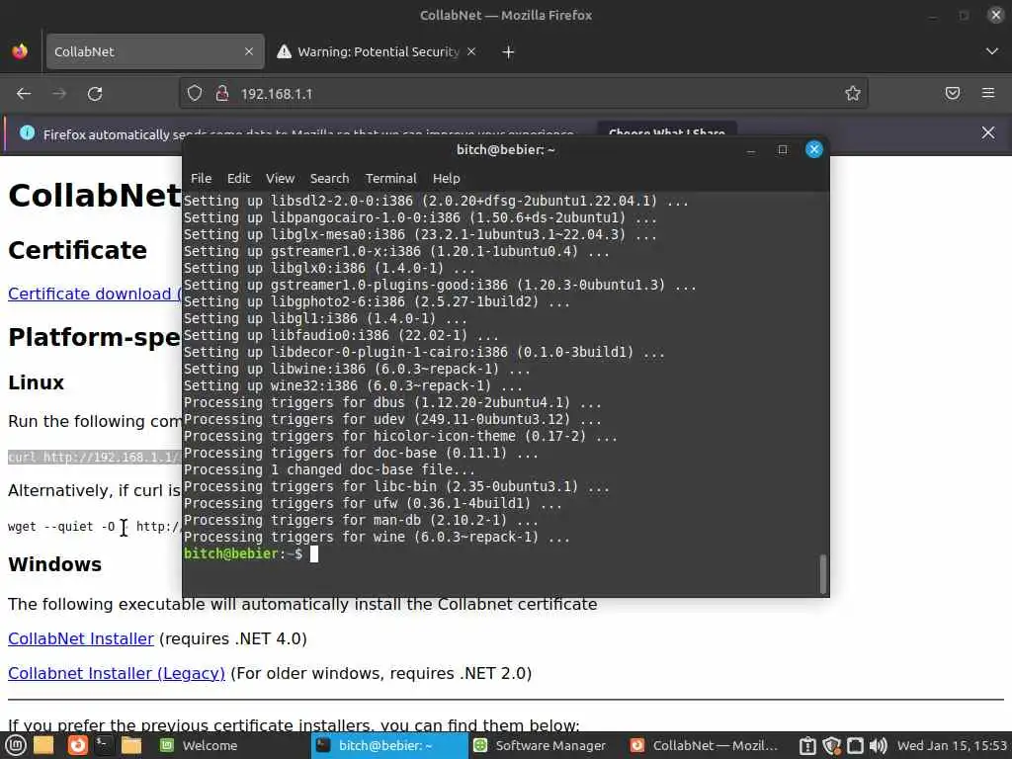This screenshot has height=759, width=1012.
Task: Open the folder icon next to the terminal launcher
Action: pos(131,745)
